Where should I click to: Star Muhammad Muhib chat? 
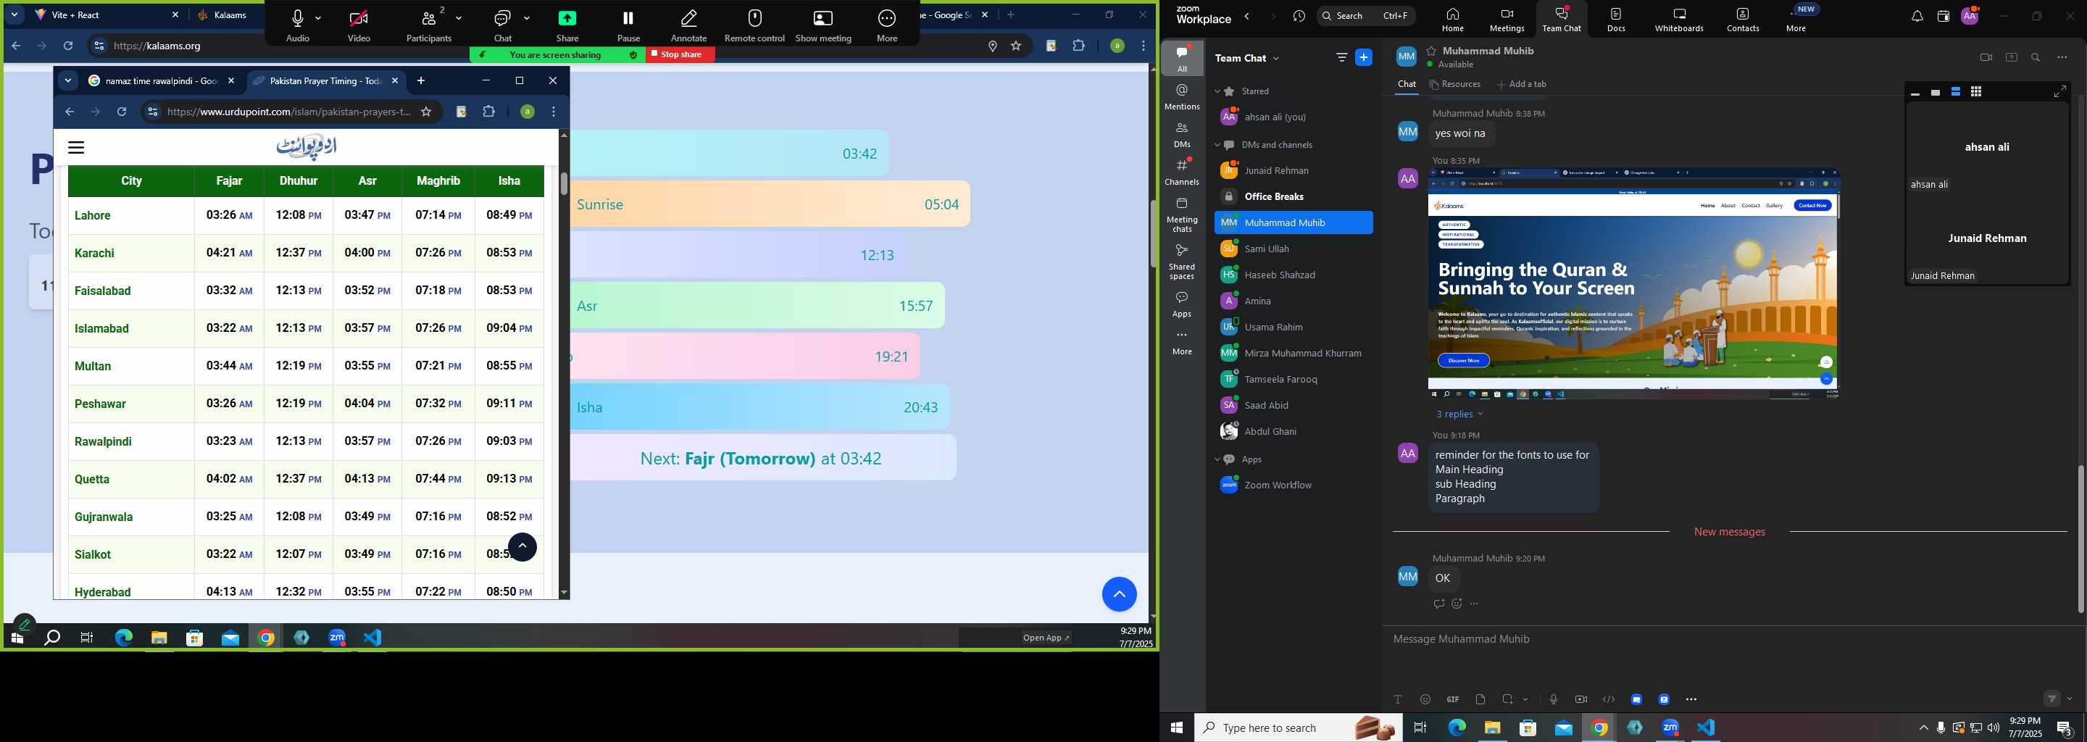tap(1430, 51)
